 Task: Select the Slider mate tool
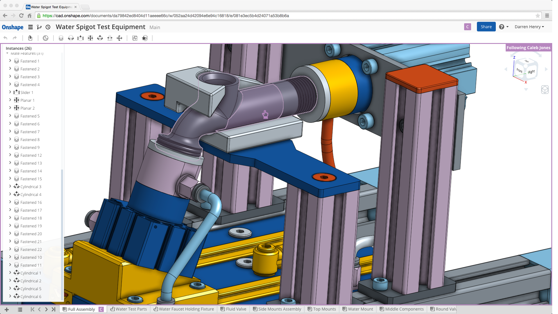[81, 38]
